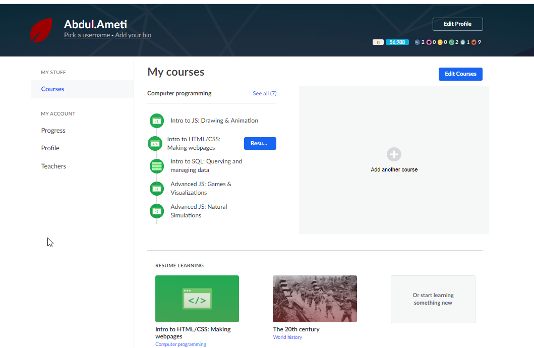Click the Advanced JS Natural Simulations icon
The width and height of the screenshot is (534, 348).
157,211
